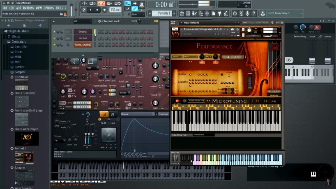Adjust the Swing slider in Channel rack
Screen dimensions: 336x189
139,21
